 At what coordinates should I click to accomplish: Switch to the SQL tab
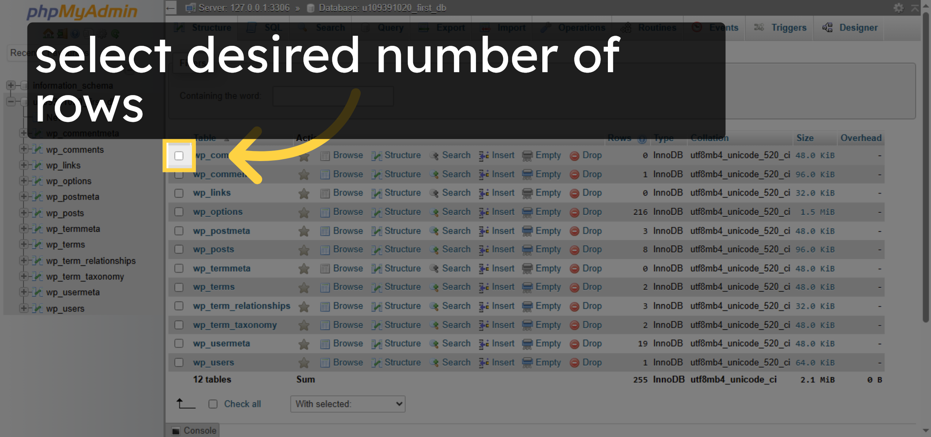coord(272,28)
